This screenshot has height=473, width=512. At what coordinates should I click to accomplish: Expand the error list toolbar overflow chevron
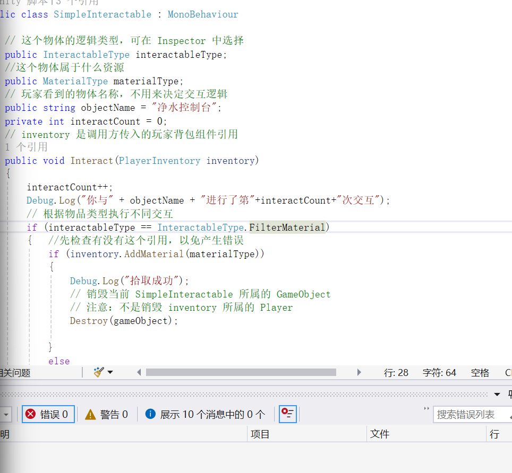pyautogui.click(x=426, y=408)
